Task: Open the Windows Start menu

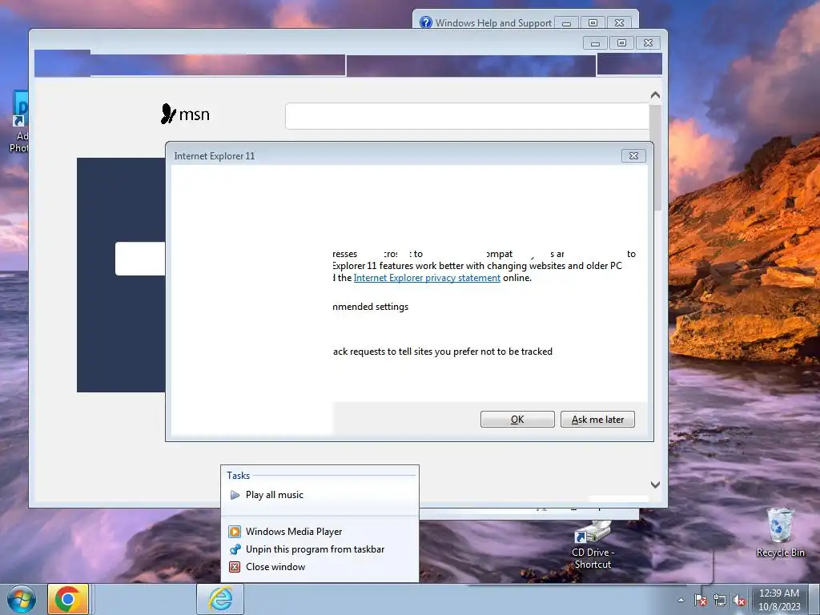Action: point(22,599)
